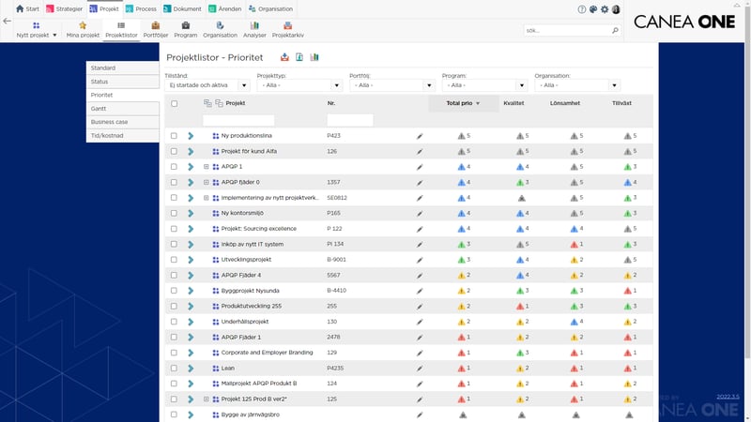
Task: Click the help question mark icon
Action: pos(582,9)
